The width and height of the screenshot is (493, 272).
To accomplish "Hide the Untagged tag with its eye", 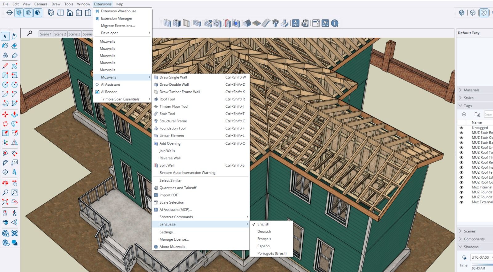I will pos(461,128).
